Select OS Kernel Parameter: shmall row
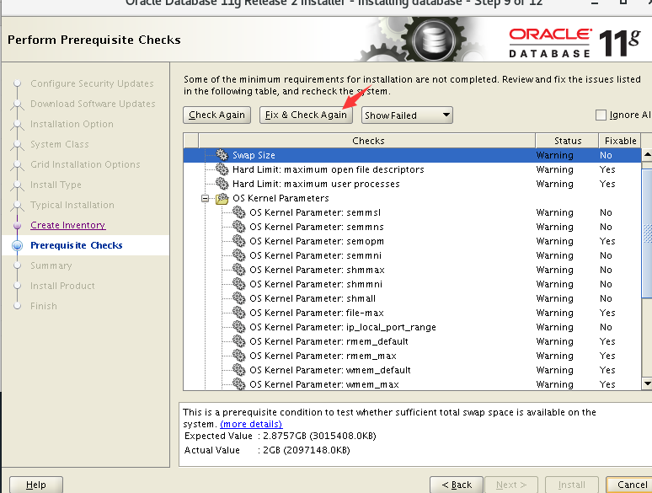 tap(412, 298)
